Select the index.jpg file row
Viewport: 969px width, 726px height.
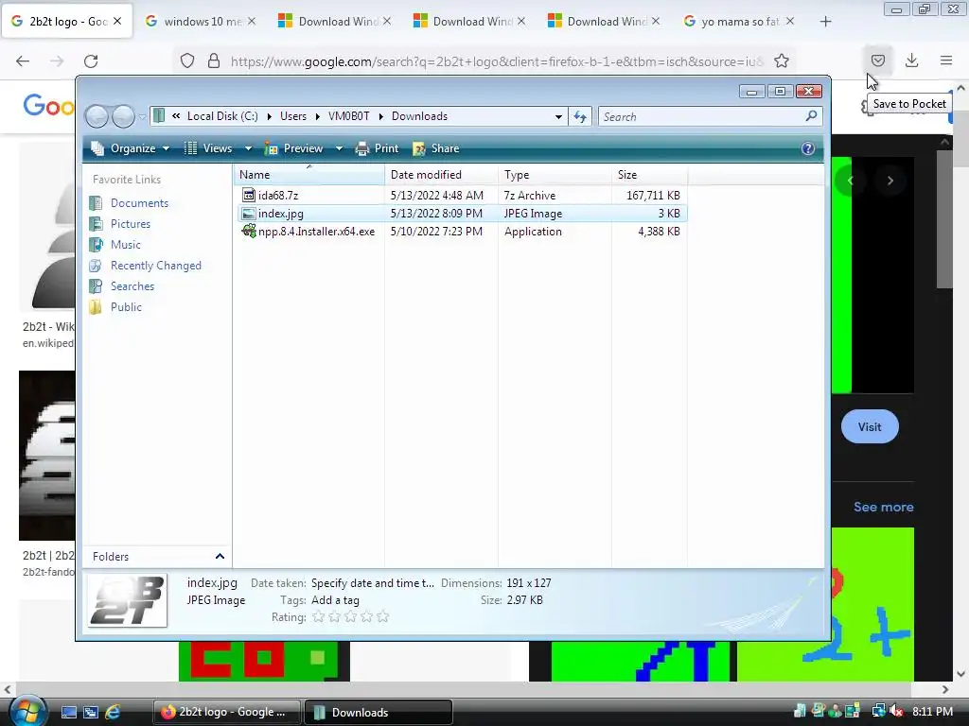tap(462, 214)
